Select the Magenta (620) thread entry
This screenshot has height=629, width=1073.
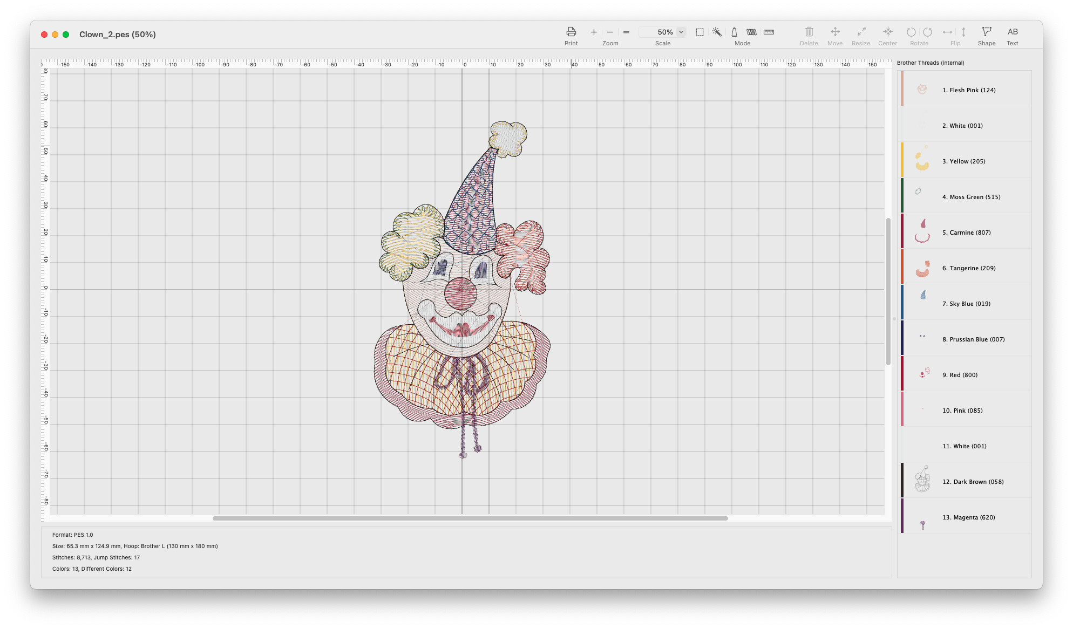point(968,517)
